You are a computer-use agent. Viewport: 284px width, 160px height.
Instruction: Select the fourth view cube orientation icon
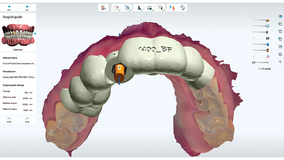280,39
